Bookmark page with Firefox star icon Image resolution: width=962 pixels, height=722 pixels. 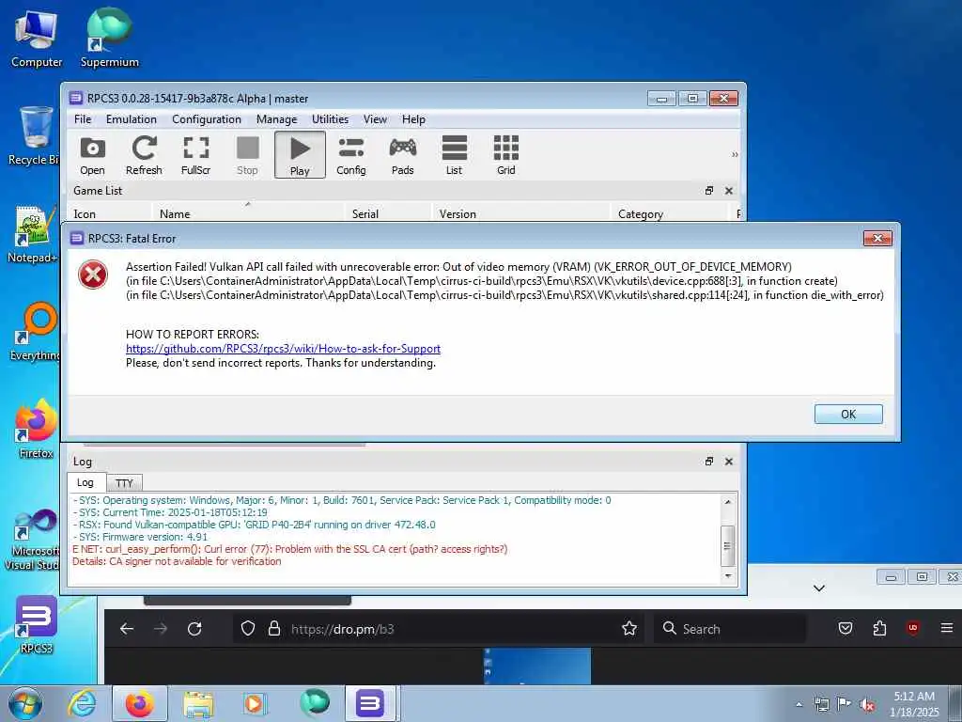(628, 628)
